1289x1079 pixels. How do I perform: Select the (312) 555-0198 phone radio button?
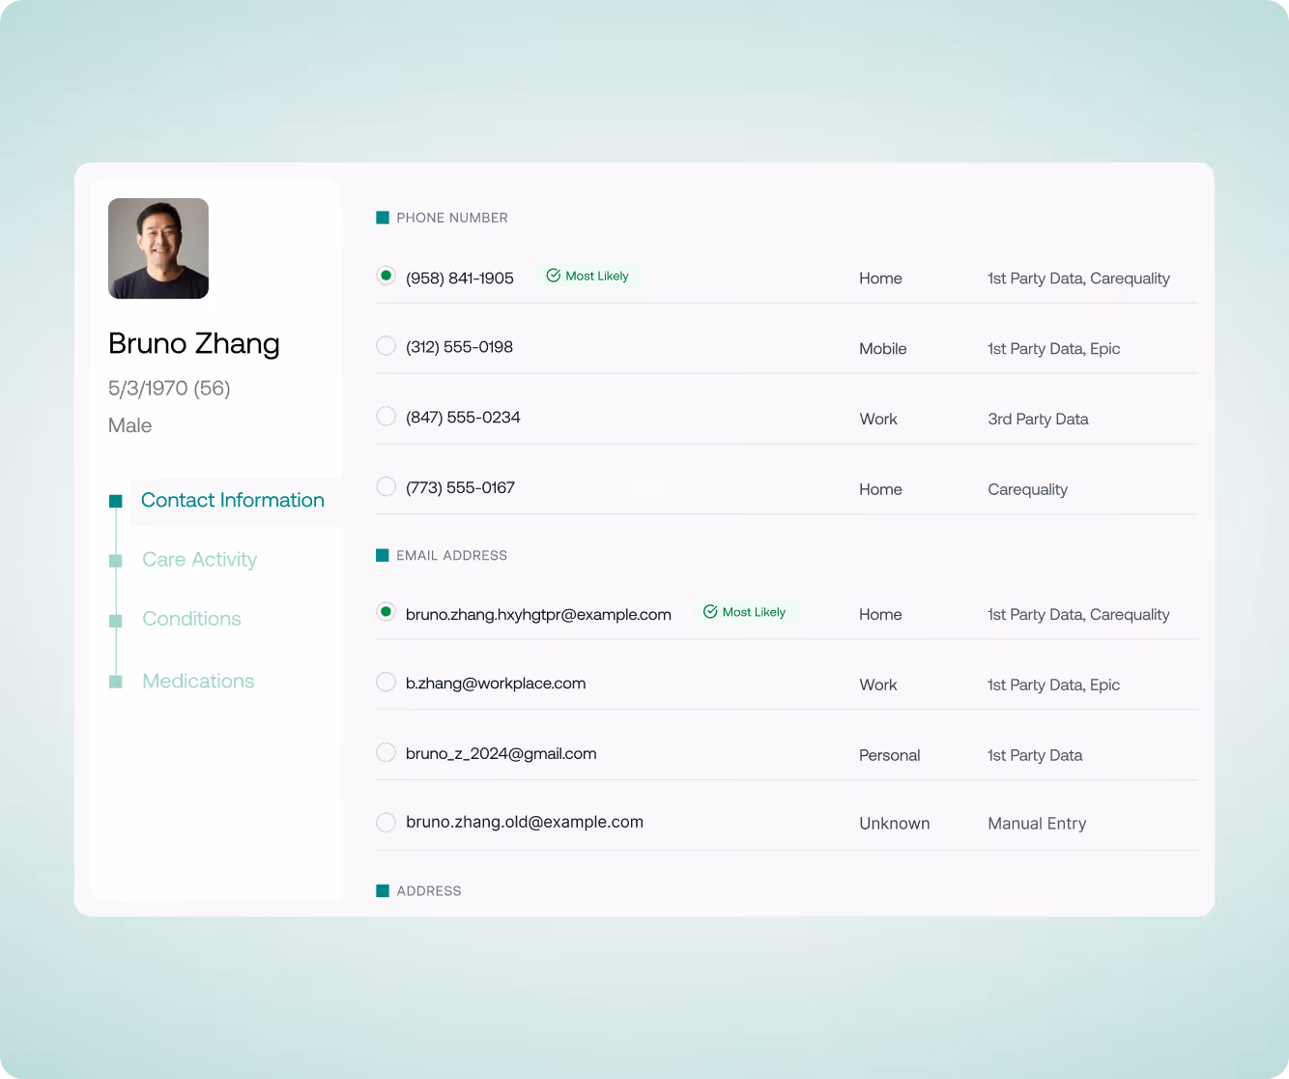click(x=386, y=346)
